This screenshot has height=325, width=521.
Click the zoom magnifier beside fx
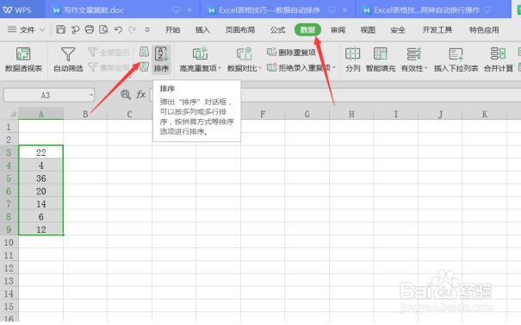pos(126,95)
